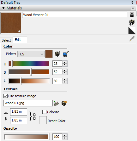
Task: Click Match Color on screen icon
Action: (66, 54)
